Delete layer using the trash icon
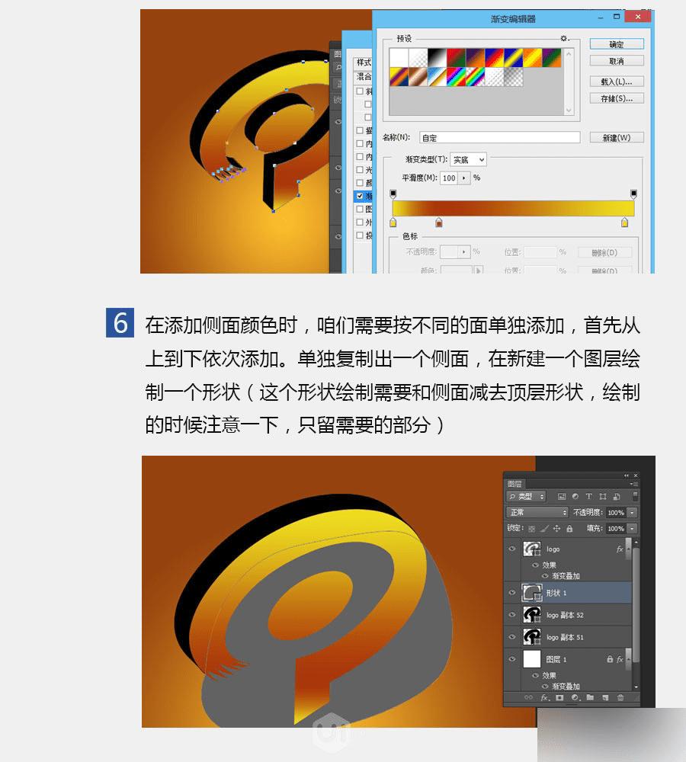 pos(620,697)
